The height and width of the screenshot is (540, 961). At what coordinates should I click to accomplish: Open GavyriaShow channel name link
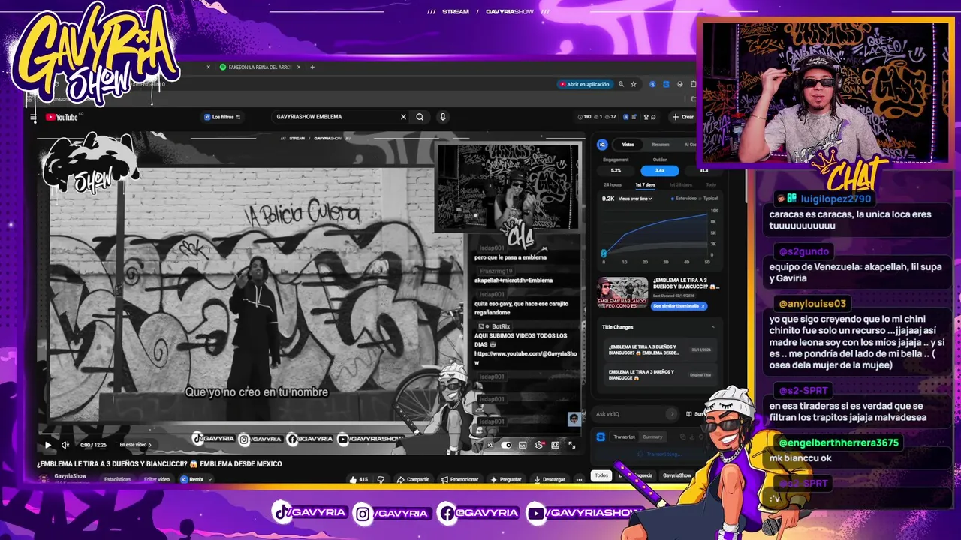pyautogui.click(x=70, y=476)
